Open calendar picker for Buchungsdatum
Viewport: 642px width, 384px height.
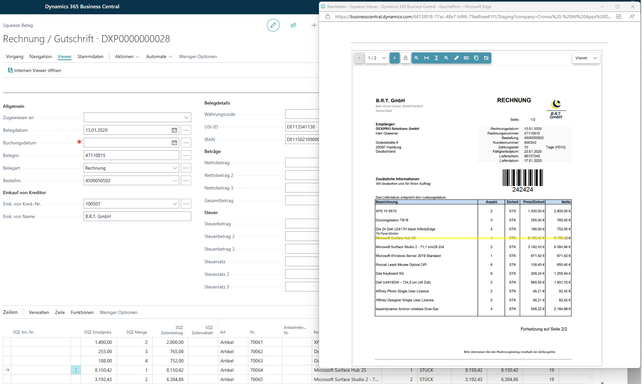point(174,143)
